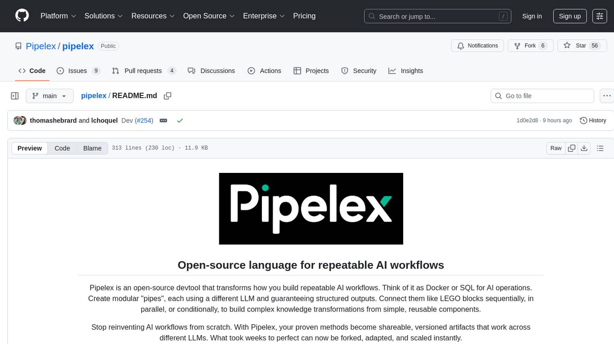Switch to the Issues tab
The image size is (614, 344).
click(78, 71)
